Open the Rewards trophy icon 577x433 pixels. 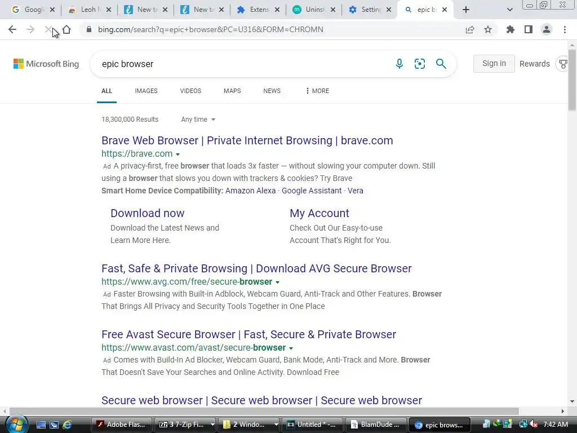[x=563, y=64]
